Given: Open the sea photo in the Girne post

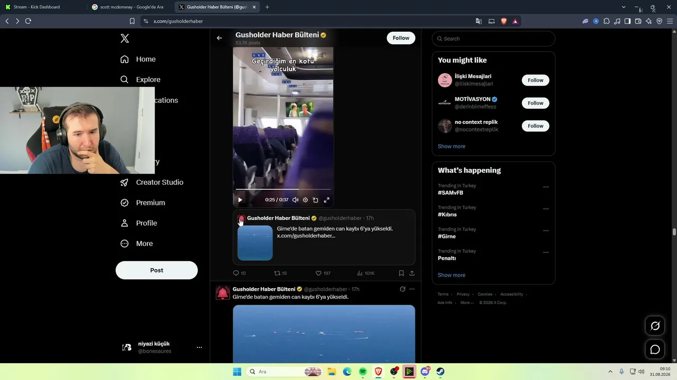Looking at the screenshot, I should pos(324,334).
